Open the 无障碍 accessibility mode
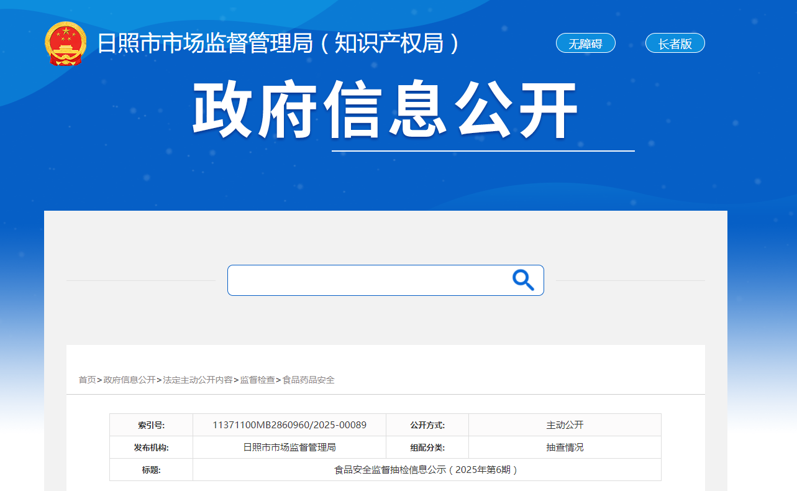The width and height of the screenshot is (797, 491). 585,44
